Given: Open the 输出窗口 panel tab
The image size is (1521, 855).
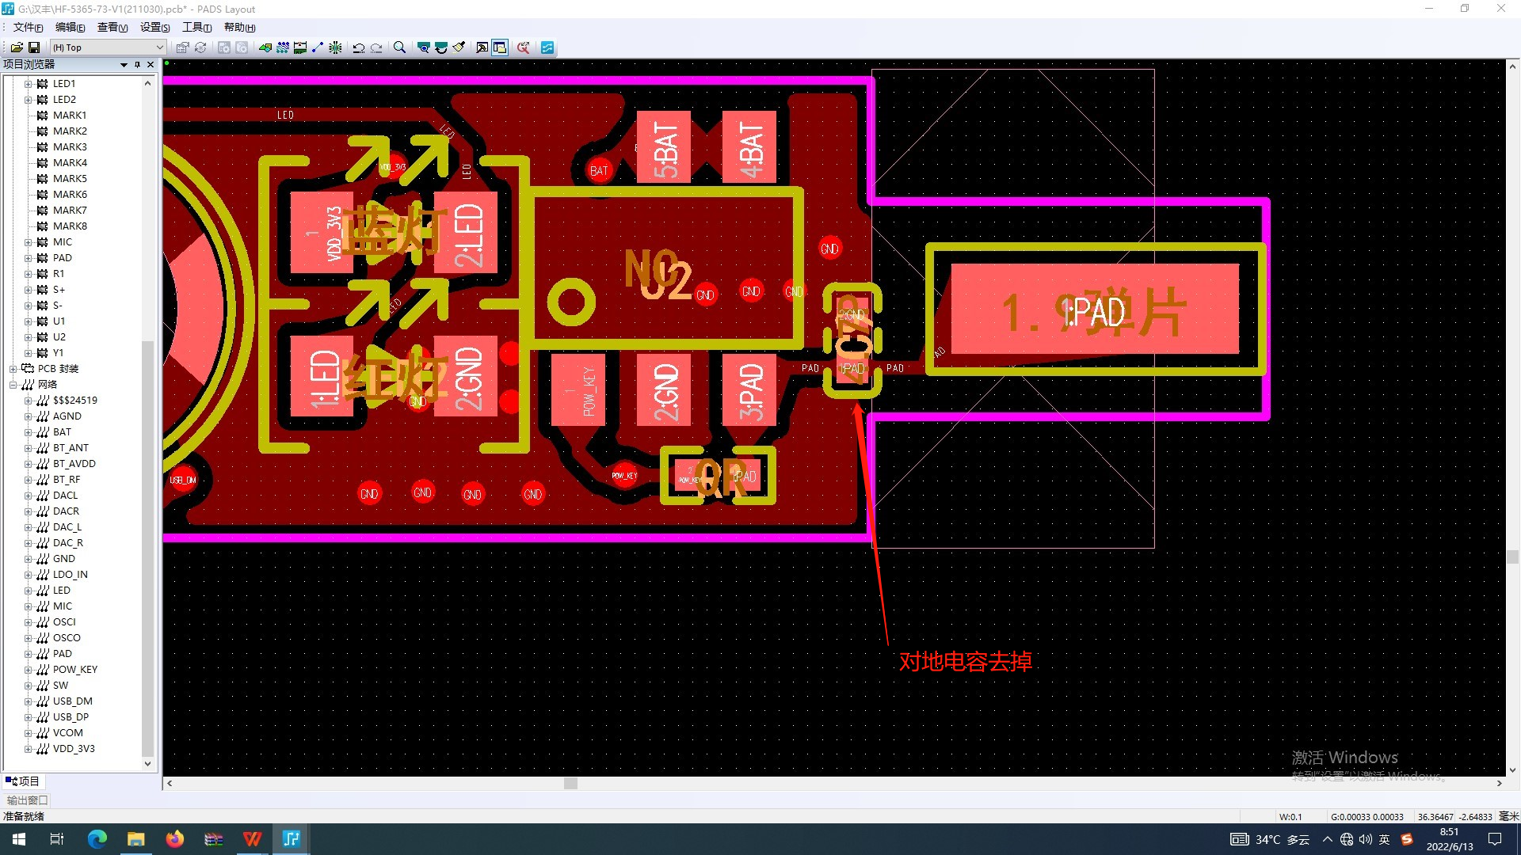Looking at the screenshot, I should 27,800.
